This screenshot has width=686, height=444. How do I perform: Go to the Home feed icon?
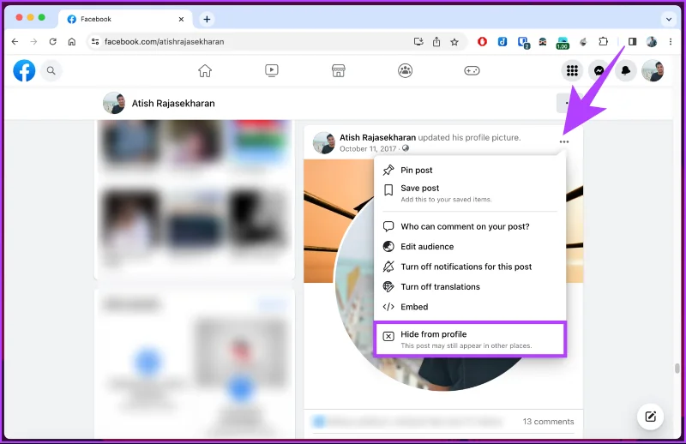point(205,70)
